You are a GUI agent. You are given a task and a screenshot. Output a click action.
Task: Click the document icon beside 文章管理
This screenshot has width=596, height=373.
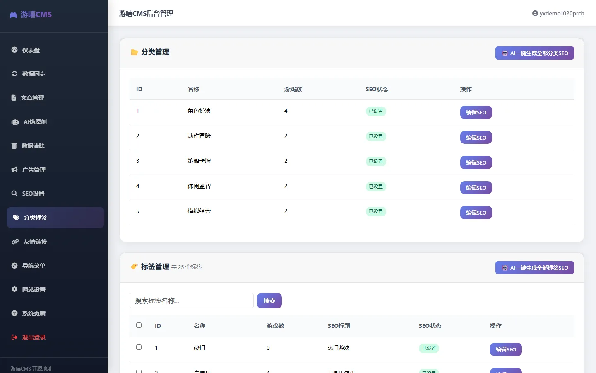pos(14,98)
